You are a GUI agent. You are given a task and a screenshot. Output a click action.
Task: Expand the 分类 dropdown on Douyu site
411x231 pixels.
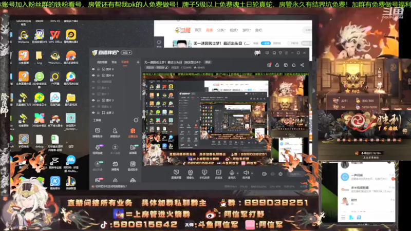pyautogui.click(x=221, y=30)
